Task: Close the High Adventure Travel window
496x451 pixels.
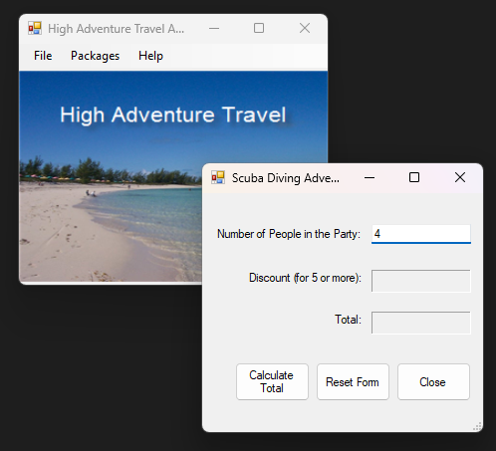Action: 305,28
